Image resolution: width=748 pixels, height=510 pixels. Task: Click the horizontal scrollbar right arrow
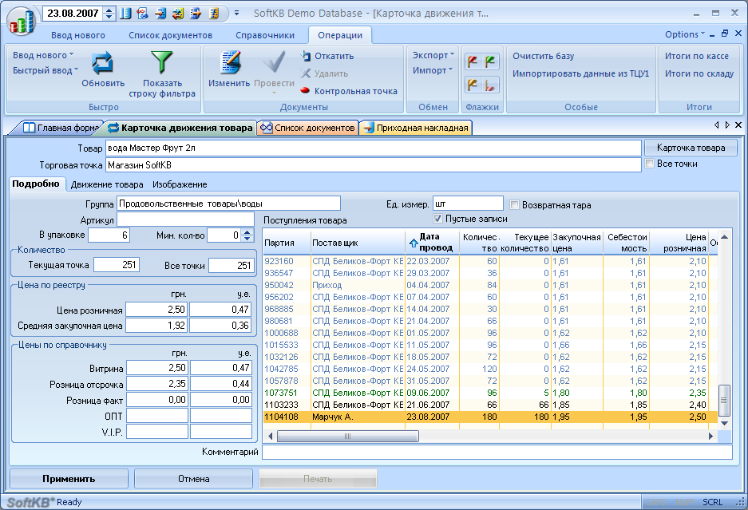710,436
